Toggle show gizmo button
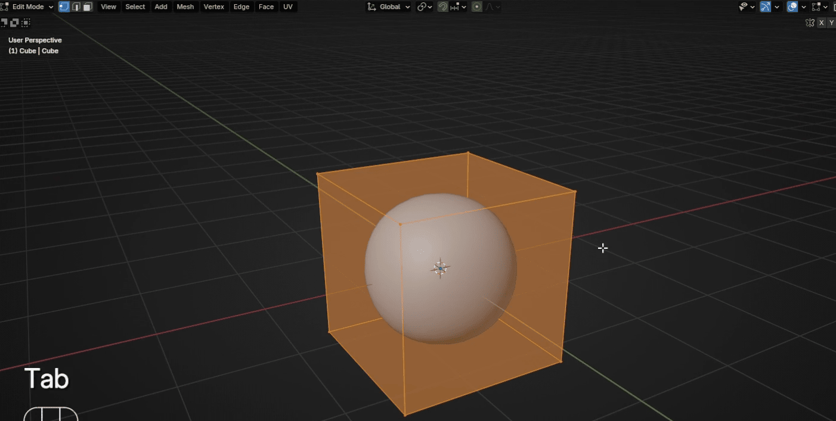Image resolution: width=836 pixels, height=421 pixels. click(x=766, y=7)
